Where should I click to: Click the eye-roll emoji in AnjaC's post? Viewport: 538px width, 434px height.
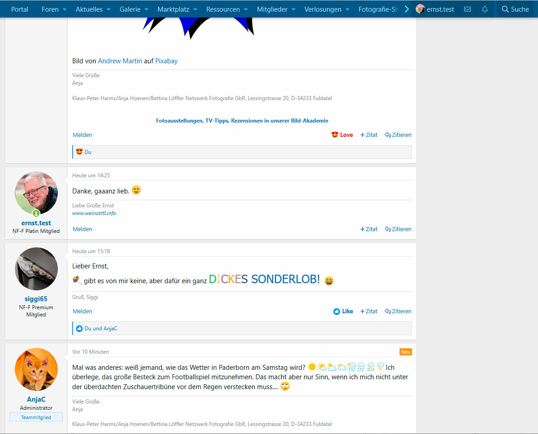point(285,386)
